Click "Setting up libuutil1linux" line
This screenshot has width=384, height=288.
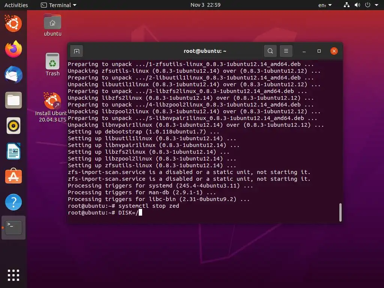coord(152,139)
